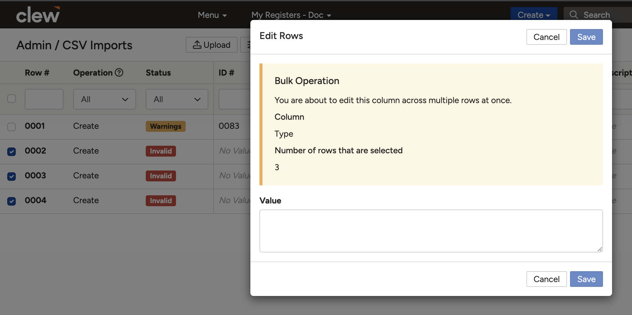Open the Operation filter dropdown
Image resolution: width=632 pixels, height=315 pixels.
pos(105,99)
